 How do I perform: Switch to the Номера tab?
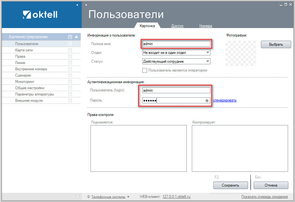coord(206,26)
